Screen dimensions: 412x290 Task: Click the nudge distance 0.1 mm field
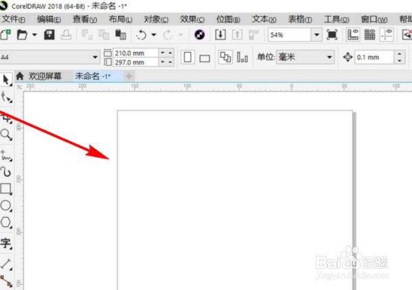pos(374,57)
